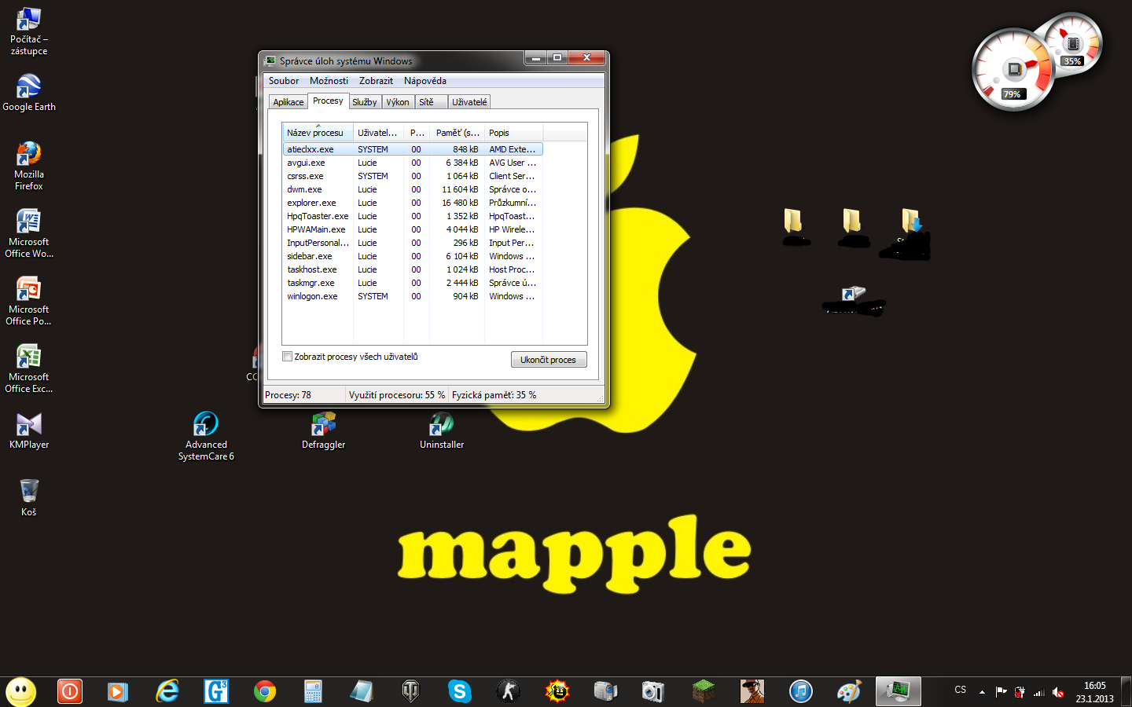Launch Paint from the taskbar
This screenshot has height=707, width=1132.
(850, 691)
